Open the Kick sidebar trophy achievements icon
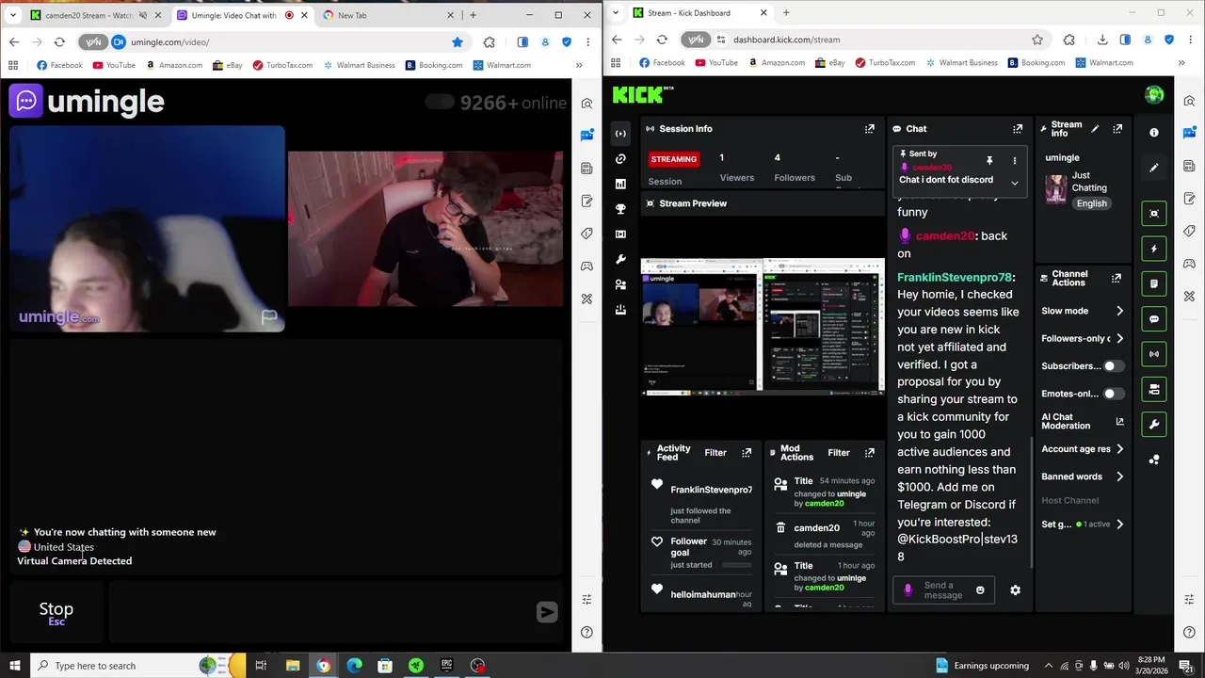 [x=620, y=209]
